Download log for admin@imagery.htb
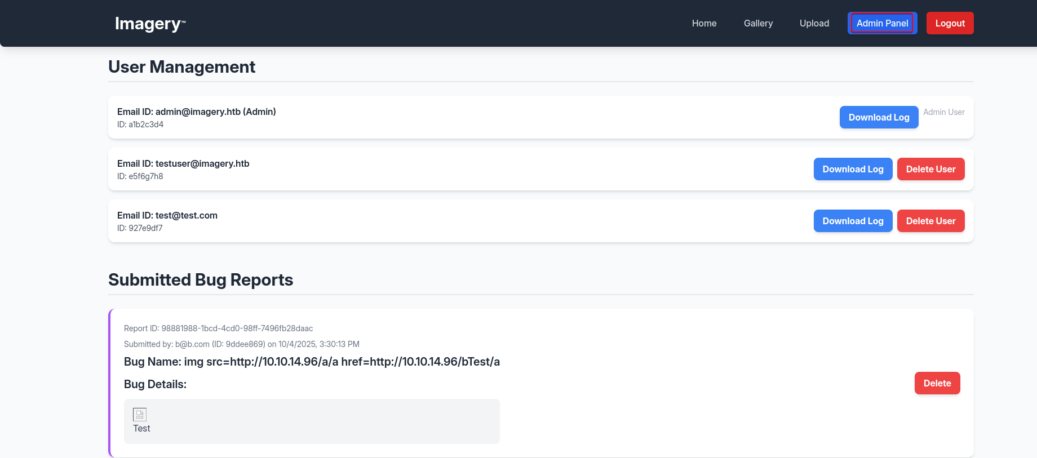Image resolution: width=1037 pixels, height=458 pixels. coord(879,117)
